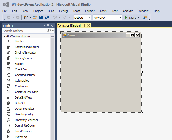Collapse the All Windows Forms group
Image resolution: width=172 pixels, height=140 pixels.
[4, 36]
